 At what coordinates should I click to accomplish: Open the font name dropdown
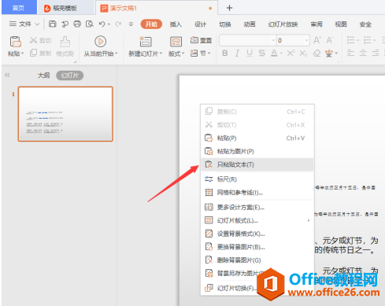pyautogui.click(x=273, y=40)
